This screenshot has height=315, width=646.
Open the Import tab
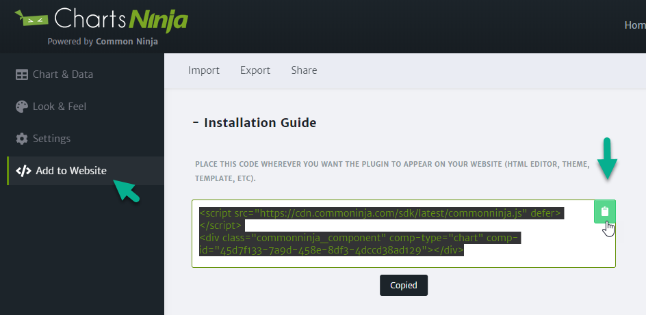tap(204, 70)
